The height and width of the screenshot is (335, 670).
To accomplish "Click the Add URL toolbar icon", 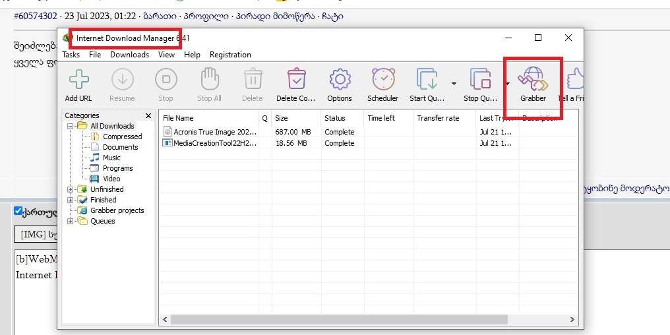I will click(78, 80).
